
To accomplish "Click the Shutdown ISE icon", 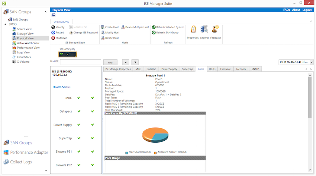I will click(x=53, y=38).
